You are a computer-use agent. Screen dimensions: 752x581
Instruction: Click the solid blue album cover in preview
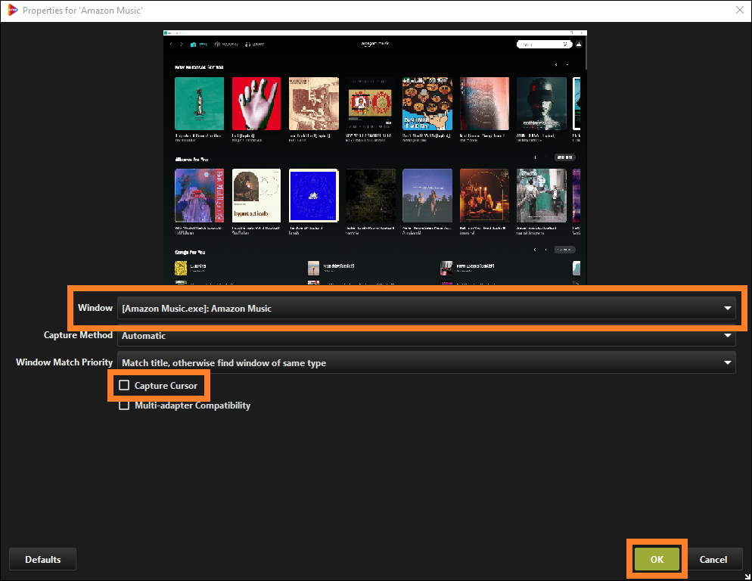[314, 195]
